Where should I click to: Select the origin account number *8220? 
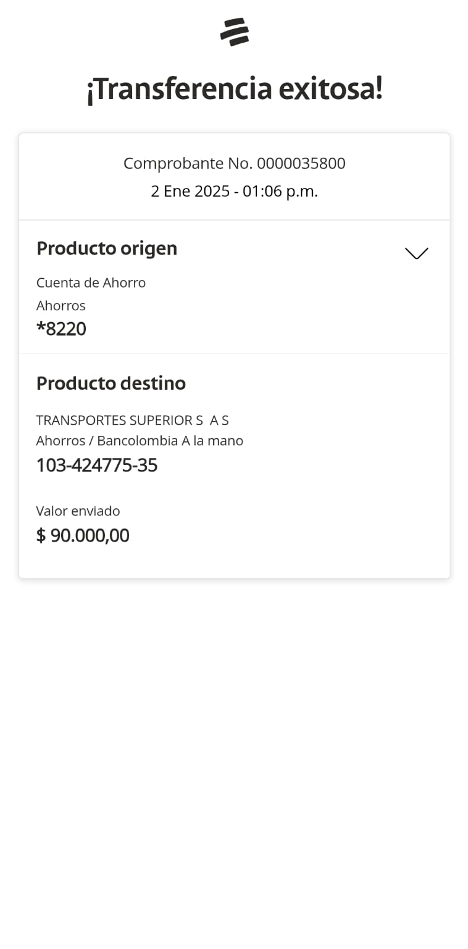[x=61, y=329]
